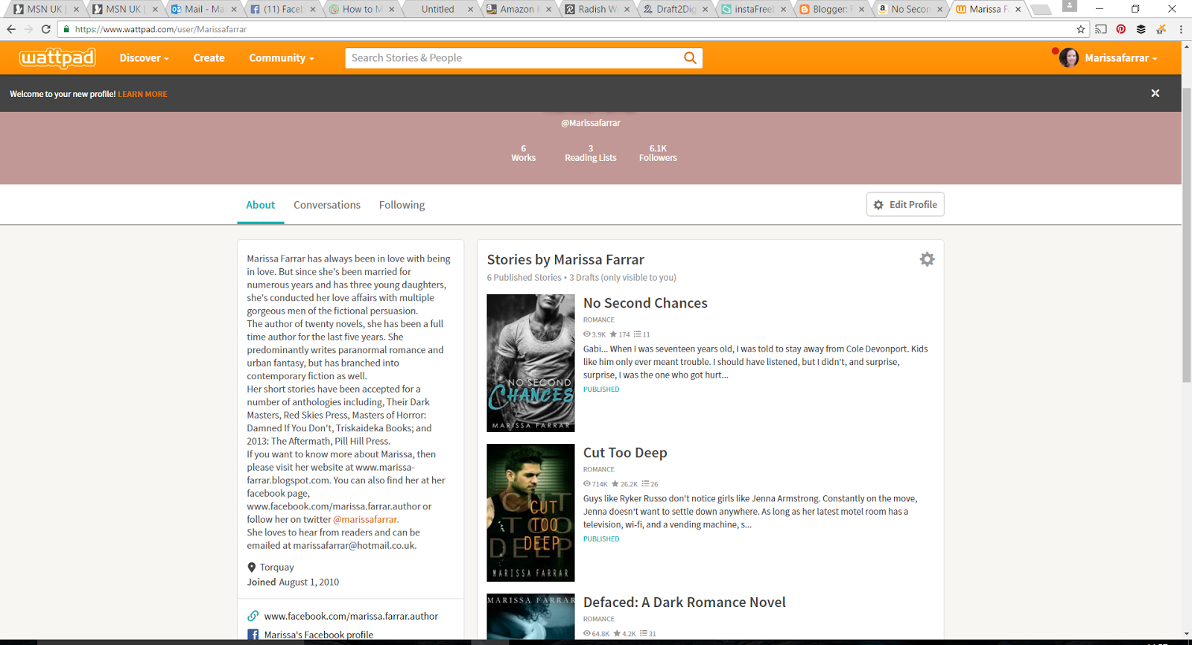Viewport: 1192px width, 645px height.
Task: Switch to the Facebook (11) browser tab
Action: click(282, 9)
